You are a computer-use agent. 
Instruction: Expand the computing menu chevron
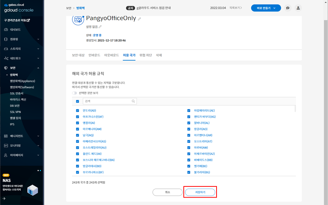38,39
